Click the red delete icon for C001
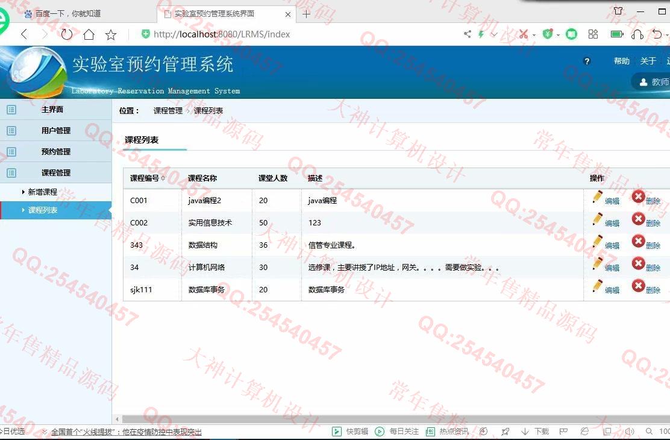This screenshot has width=670, height=440. 639,196
